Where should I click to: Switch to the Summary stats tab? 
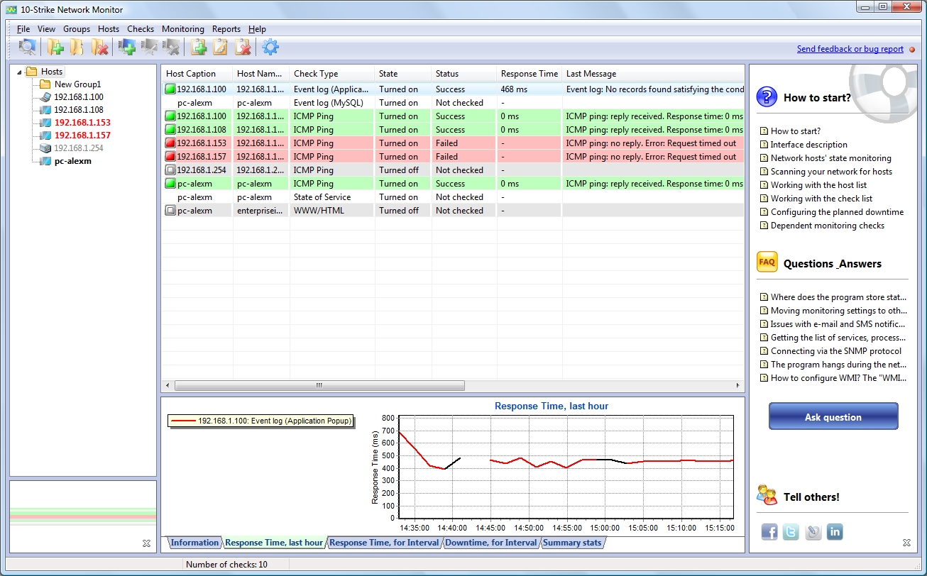tap(572, 543)
